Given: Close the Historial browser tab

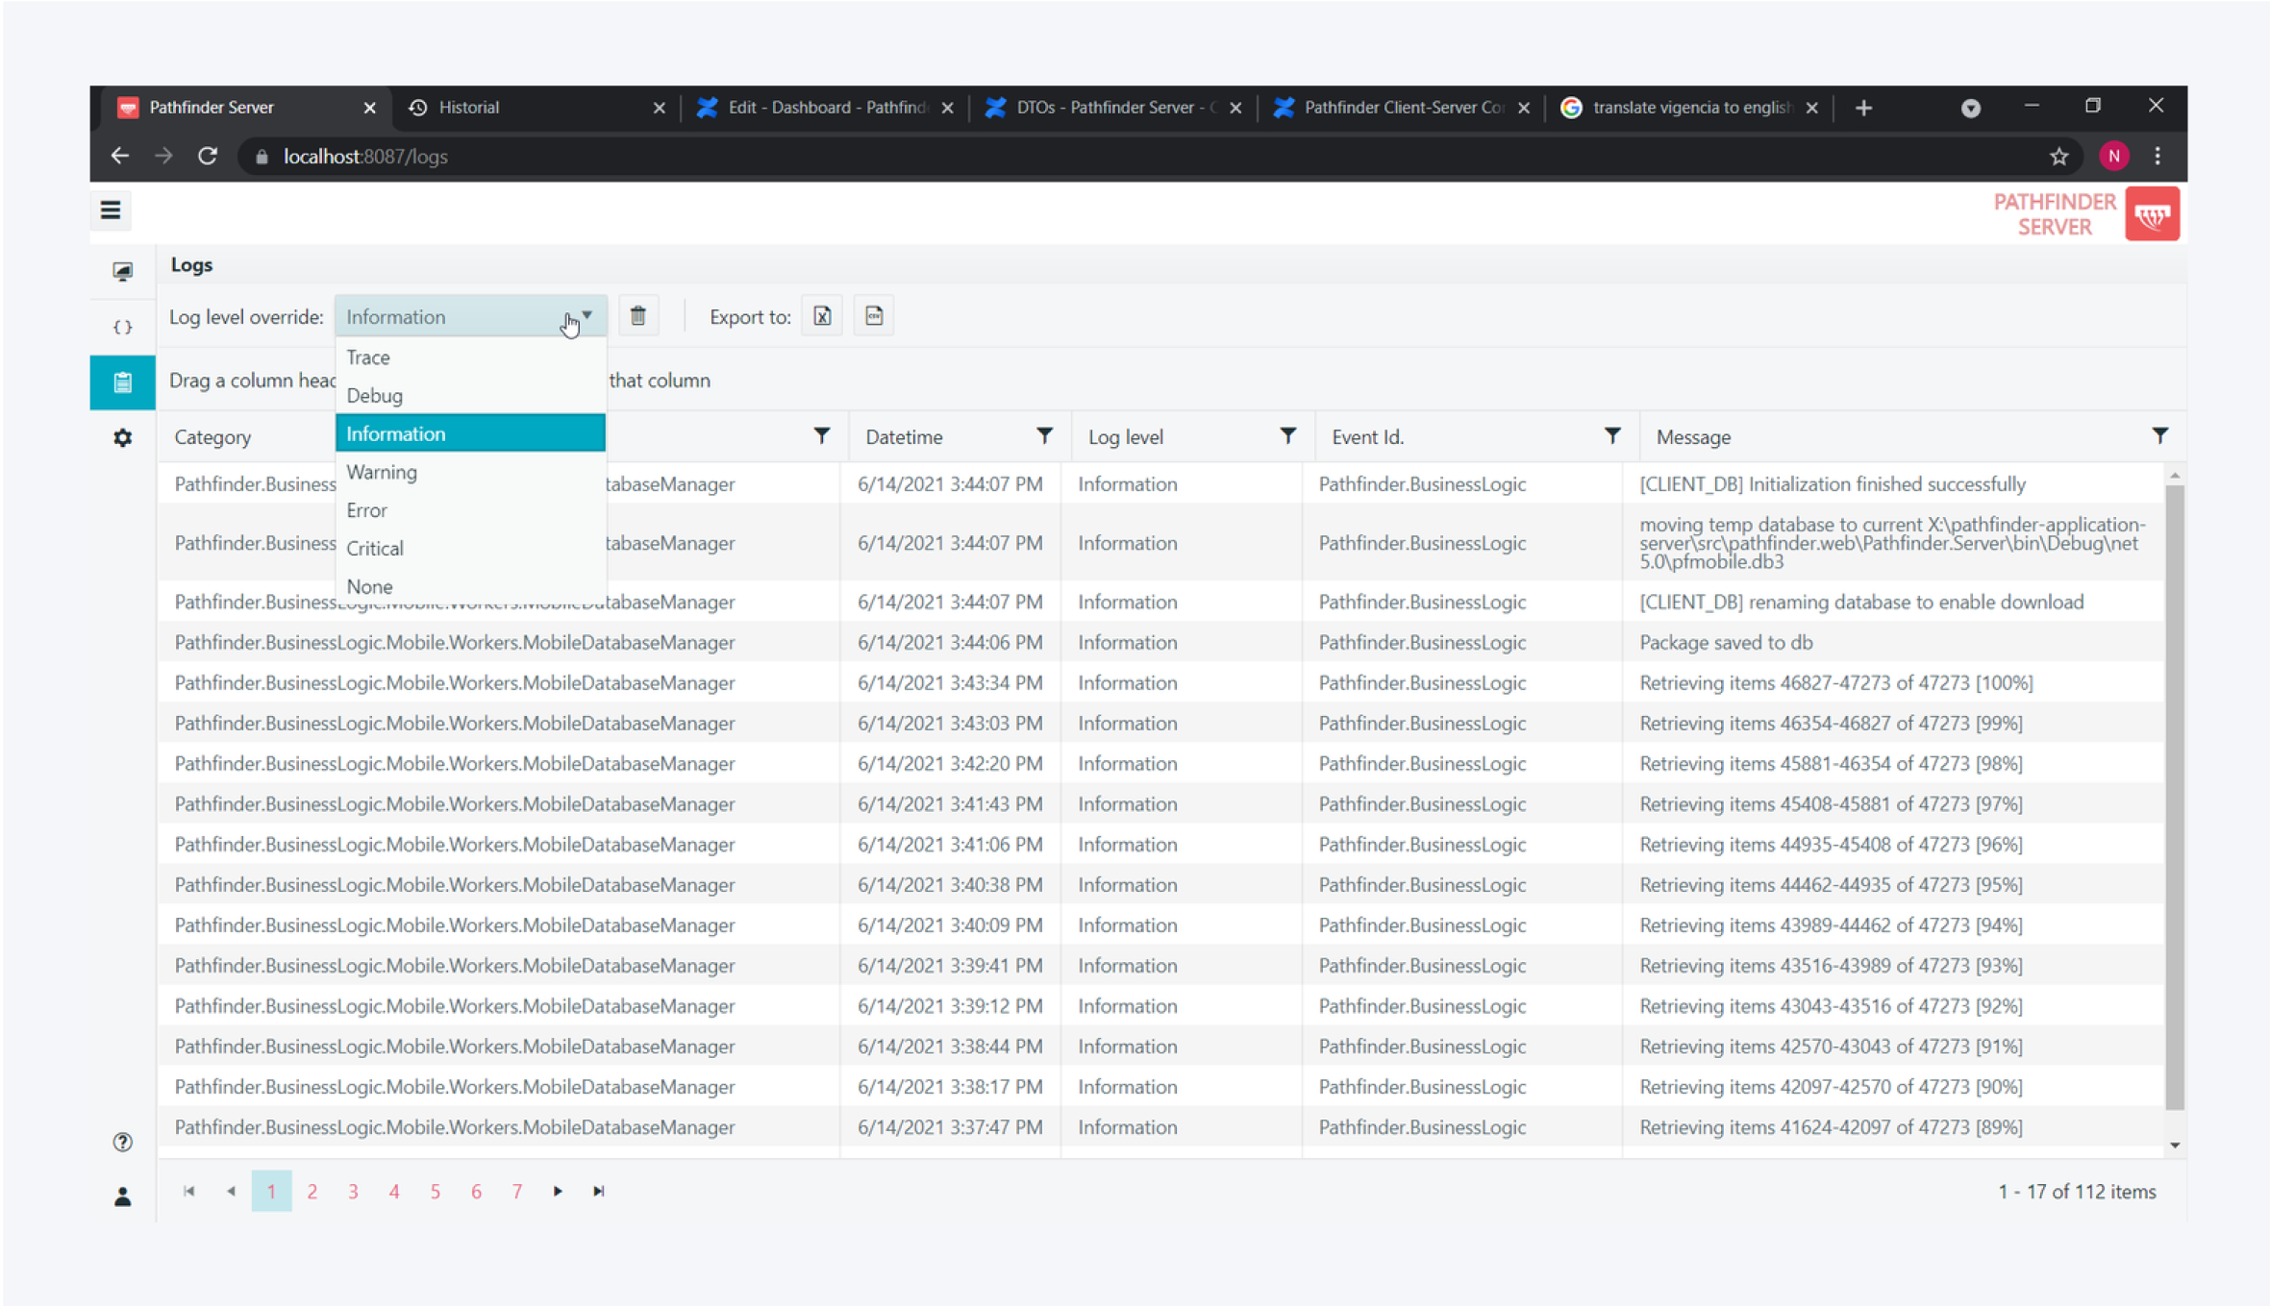Looking at the screenshot, I should pyautogui.click(x=659, y=108).
